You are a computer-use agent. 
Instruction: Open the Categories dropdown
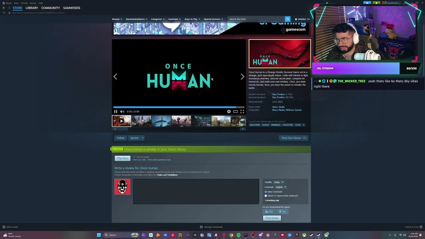click(x=158, y=19)
